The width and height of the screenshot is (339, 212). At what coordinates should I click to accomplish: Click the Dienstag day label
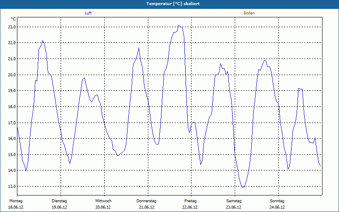pos(59,201)
